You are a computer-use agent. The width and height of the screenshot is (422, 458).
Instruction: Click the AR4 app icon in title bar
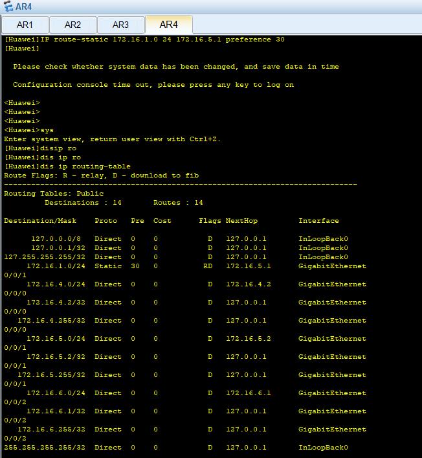coord(8,6)
